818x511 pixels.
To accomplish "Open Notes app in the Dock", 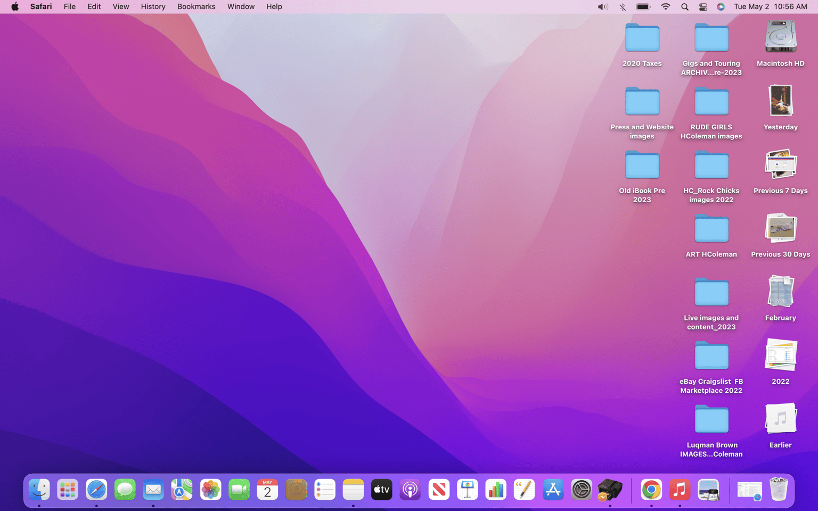I will pyautogui.click(x=353, y=490).
